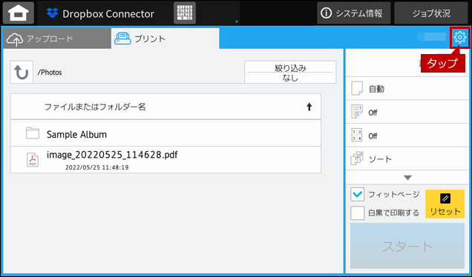The image size is (472, 277).
Task: Open settings via the gear icon
Action: click(459, 37)
